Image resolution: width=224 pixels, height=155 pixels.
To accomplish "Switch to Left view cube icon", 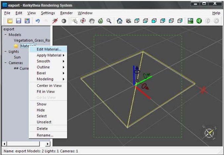I will [171, 21].
